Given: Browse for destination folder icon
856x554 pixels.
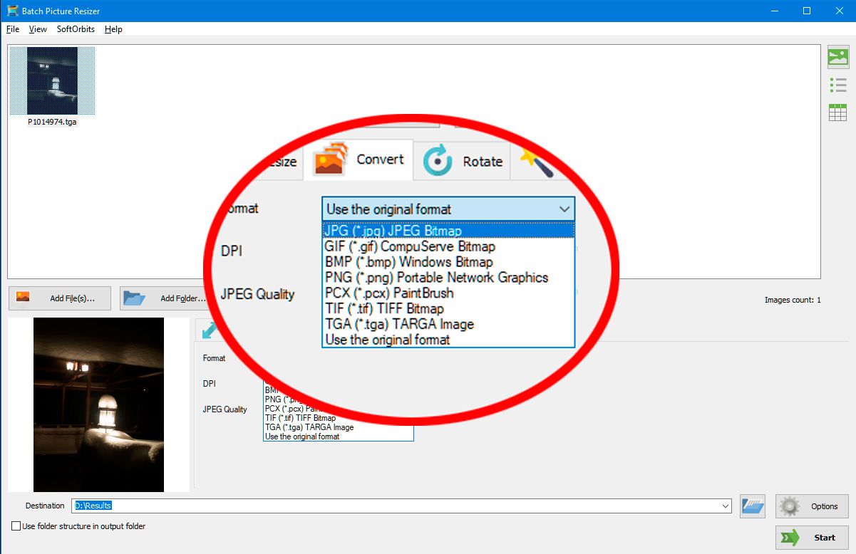Looking at the screenshot, I should click(x=753, y=506).
